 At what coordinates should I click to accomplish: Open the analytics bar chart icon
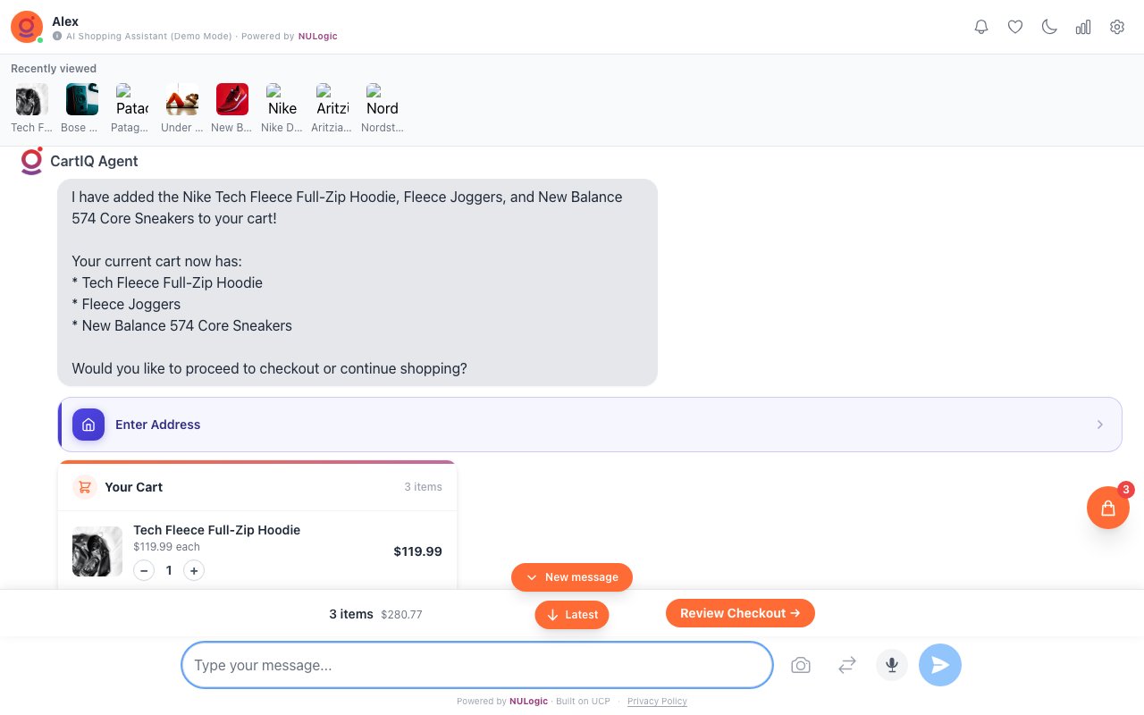[x=1083, y=27]
